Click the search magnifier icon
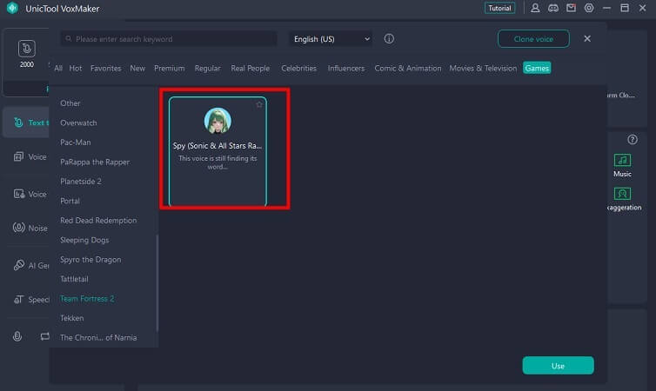The width and height of the screenshot is (656, 391). 69,38
